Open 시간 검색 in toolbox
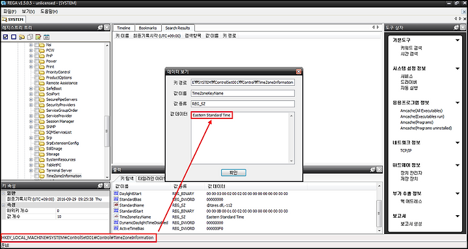This screenshot has width=468, height=249. 409,54
